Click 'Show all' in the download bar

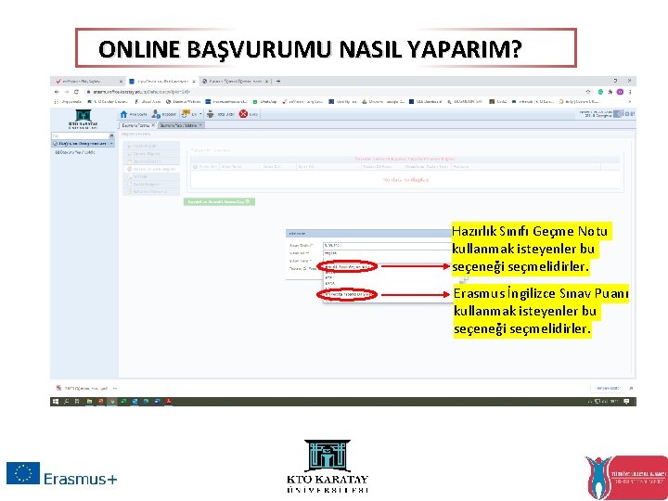pyautogui.click(x=607, y=388)
